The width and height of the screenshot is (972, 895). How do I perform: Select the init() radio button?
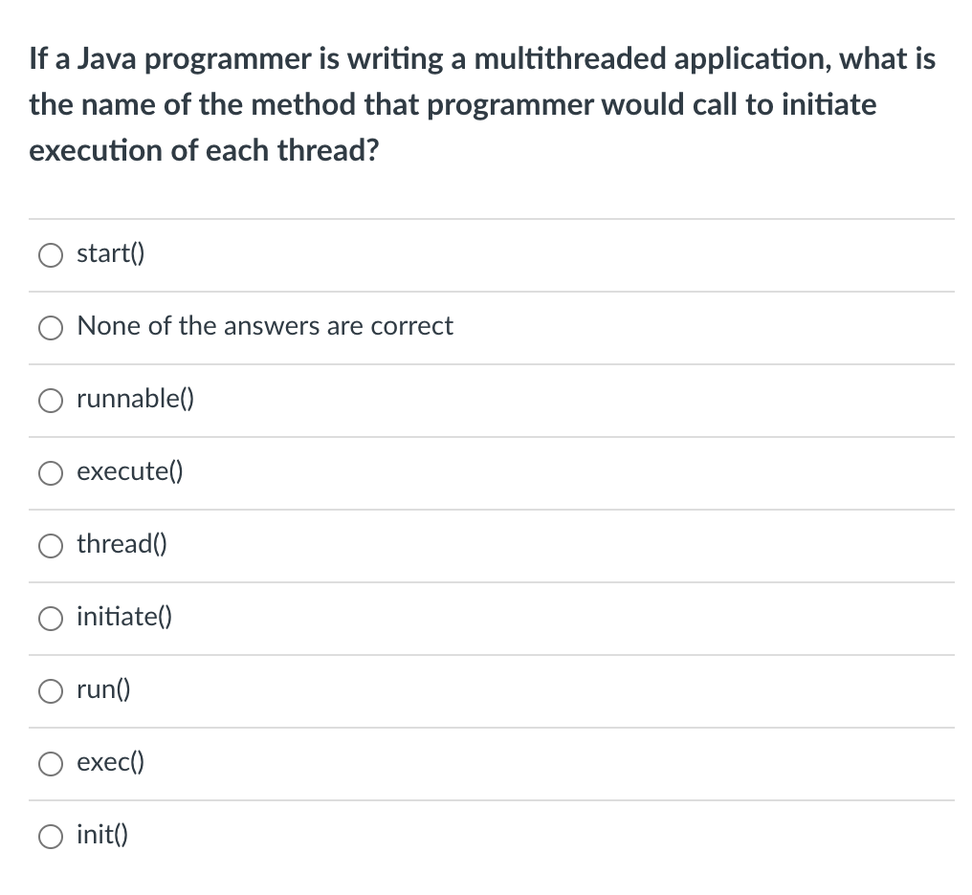pos(51,836)
